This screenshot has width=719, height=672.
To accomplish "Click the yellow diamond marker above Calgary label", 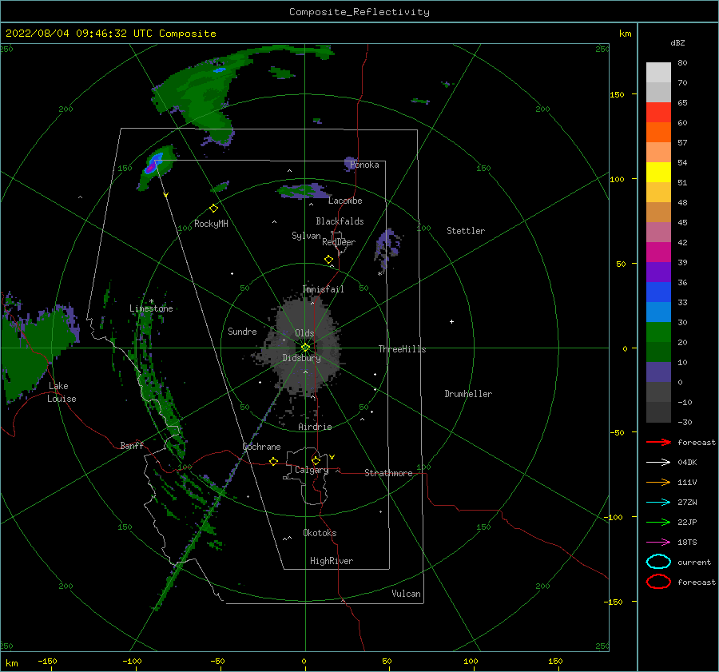I will (x=316, y=460).
